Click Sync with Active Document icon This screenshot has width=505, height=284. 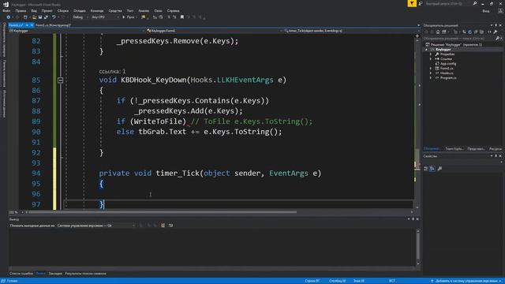pyautogui.click(x=464, y=32)
